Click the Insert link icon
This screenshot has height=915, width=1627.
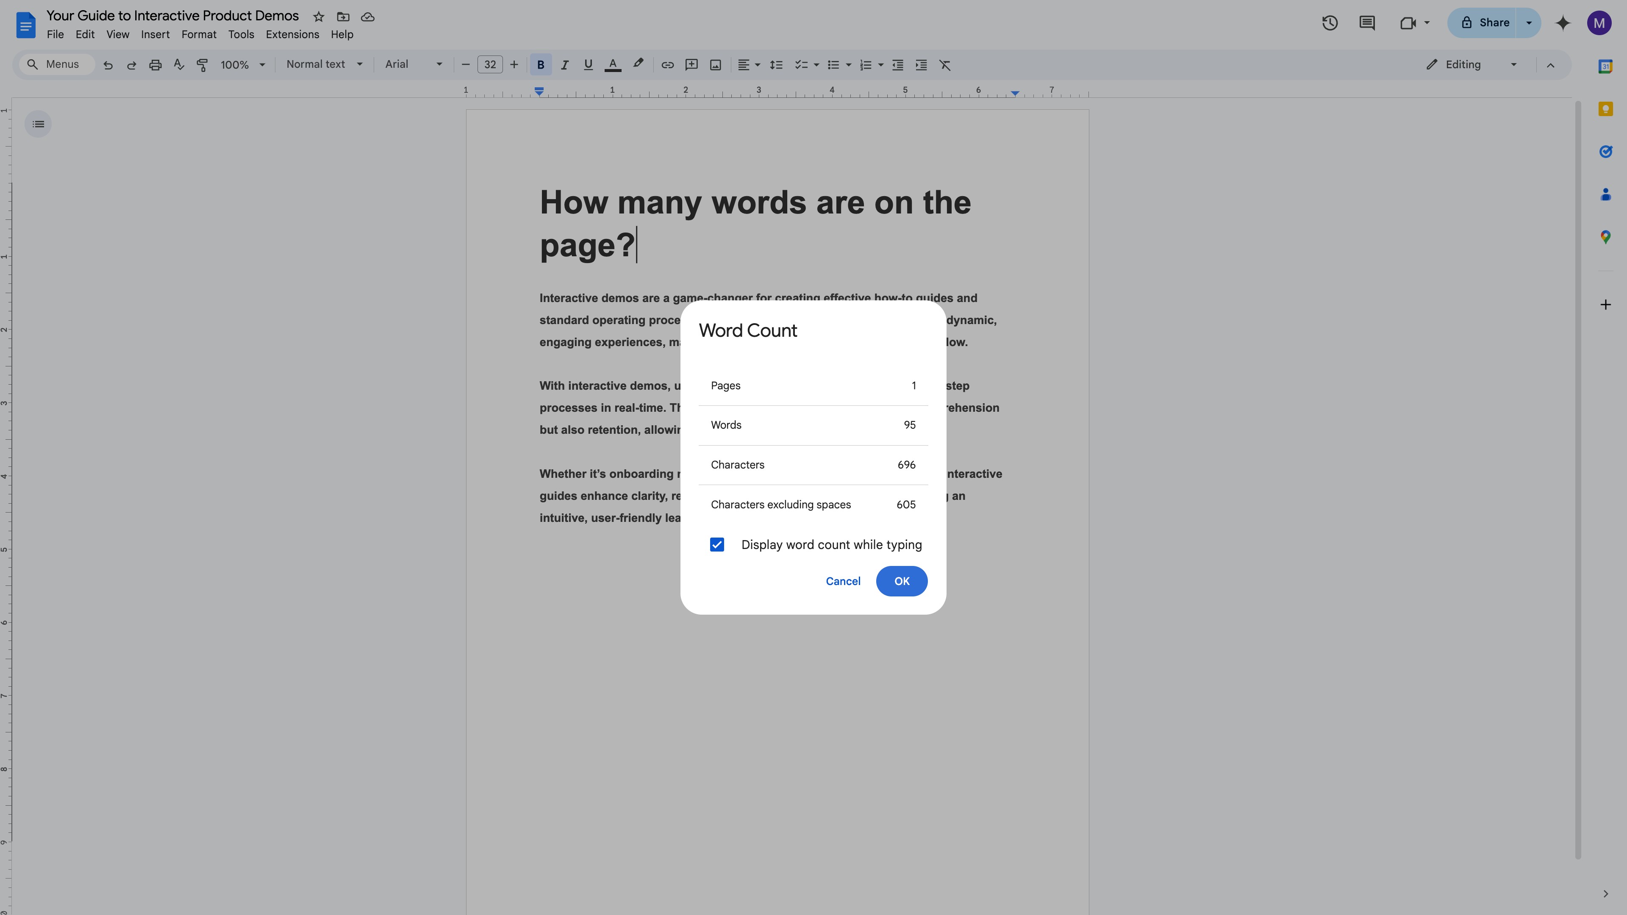tap(667, 65)
